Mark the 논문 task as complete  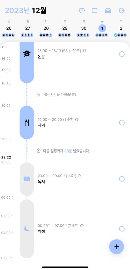[x=122, y=54]
